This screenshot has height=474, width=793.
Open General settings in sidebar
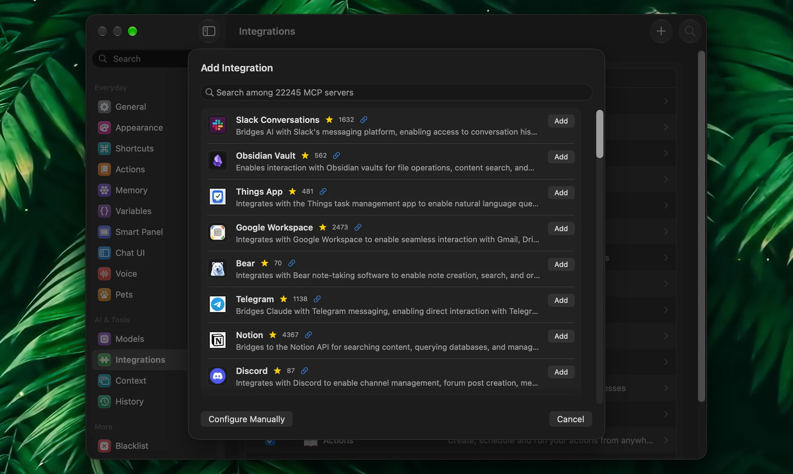(140, 107)
